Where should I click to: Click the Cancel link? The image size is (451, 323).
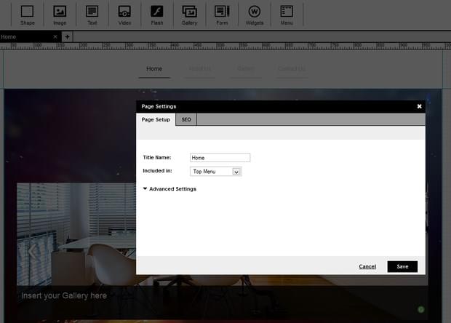point(367,267)
